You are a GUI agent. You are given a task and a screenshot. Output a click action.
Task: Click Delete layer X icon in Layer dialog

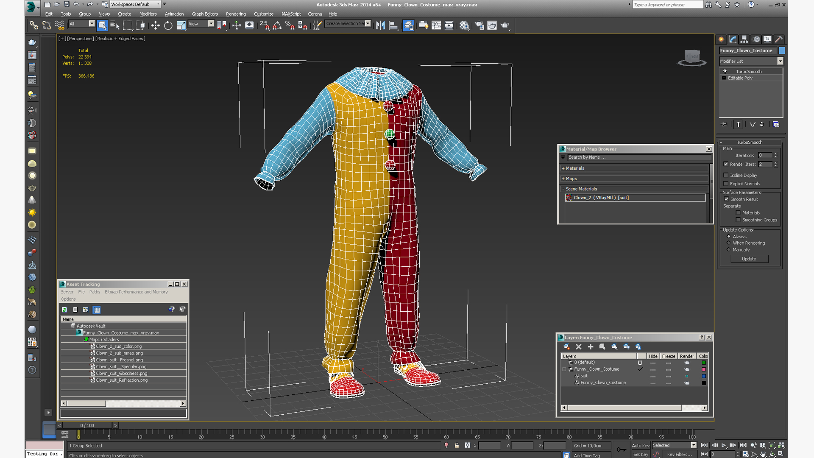[578, 347]
